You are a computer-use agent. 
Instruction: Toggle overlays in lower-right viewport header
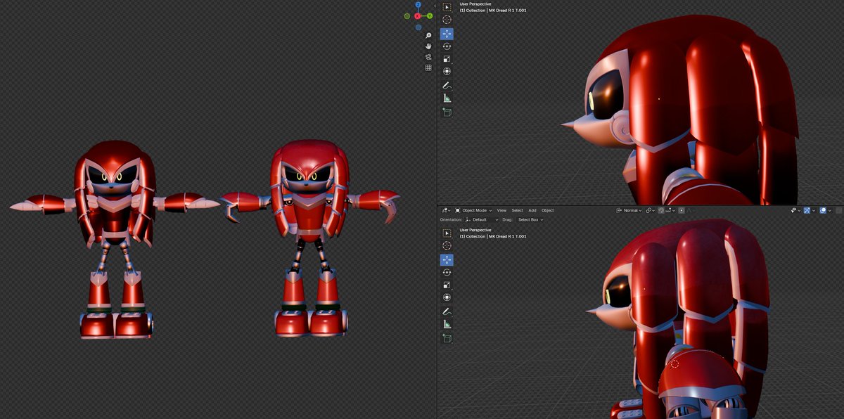(823, 210)
